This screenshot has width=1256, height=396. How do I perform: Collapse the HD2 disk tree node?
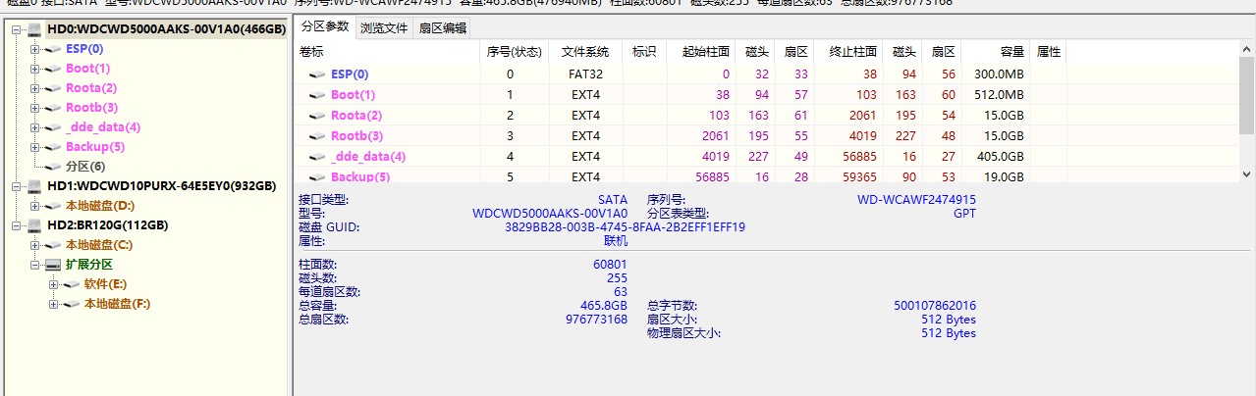pyautogui.click(x=17, y=225)
